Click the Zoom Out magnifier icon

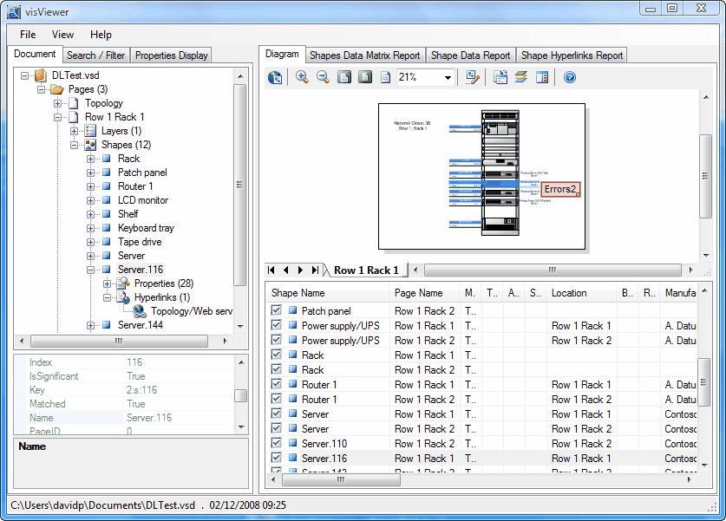pos(323,77)
